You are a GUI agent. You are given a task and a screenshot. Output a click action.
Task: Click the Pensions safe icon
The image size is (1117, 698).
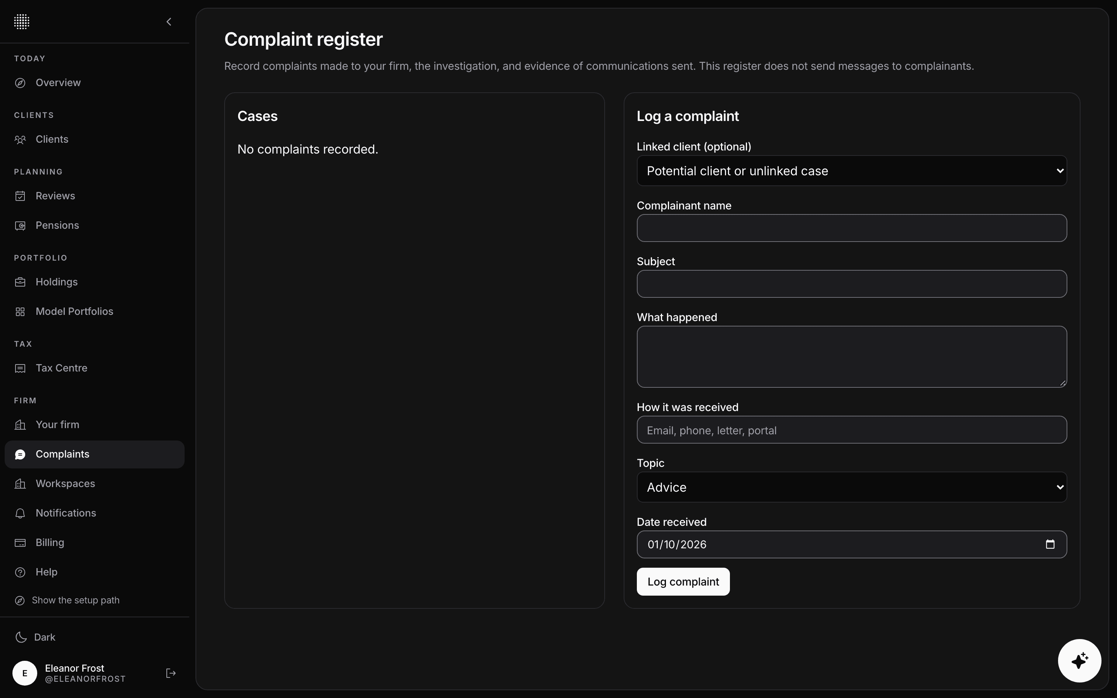20,226
